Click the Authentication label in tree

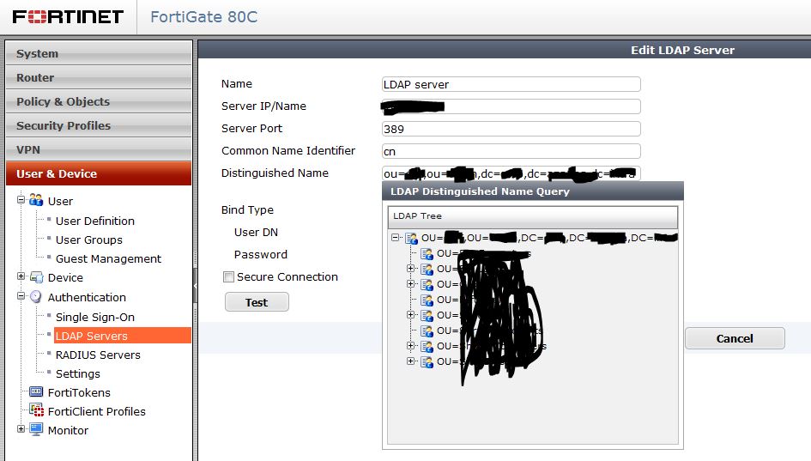[x=87, y=298]
